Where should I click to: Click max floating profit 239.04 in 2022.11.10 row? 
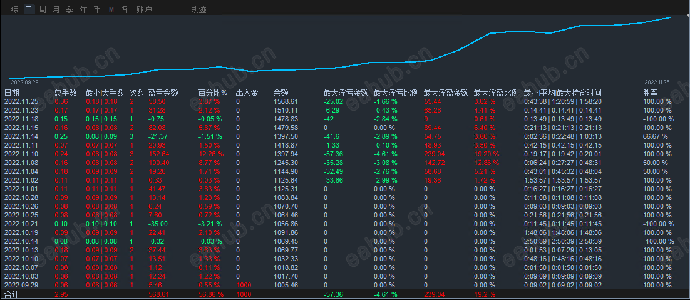pos(434,154)
